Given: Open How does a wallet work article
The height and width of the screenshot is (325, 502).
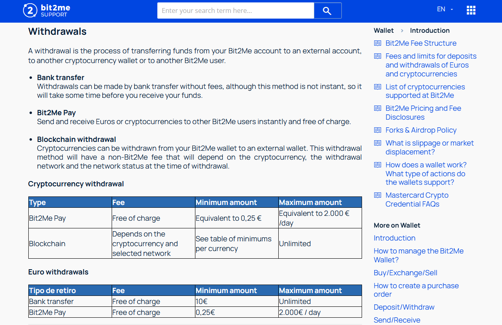Looking at the screenshot, I should coord(426,174).
